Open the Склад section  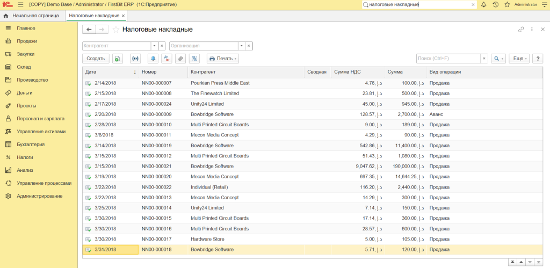point(39,67)
